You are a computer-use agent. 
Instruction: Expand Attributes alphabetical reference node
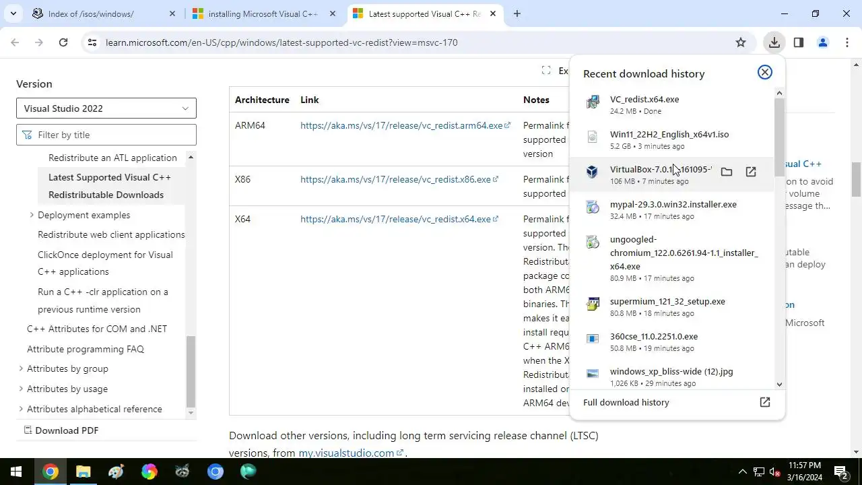coord(21,409)
